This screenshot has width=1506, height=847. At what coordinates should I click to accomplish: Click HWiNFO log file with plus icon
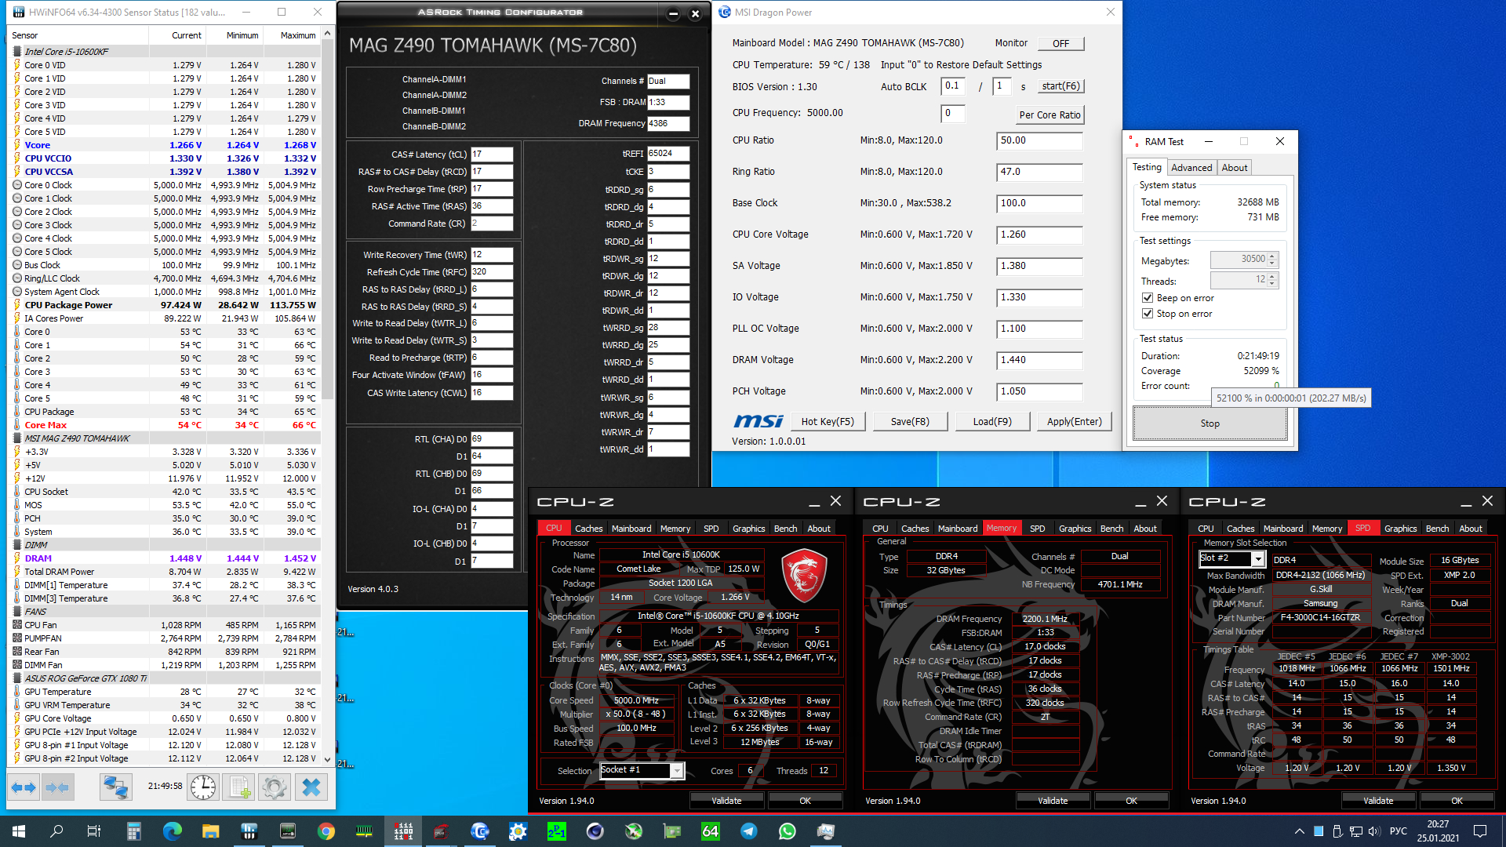pos(239,787)
